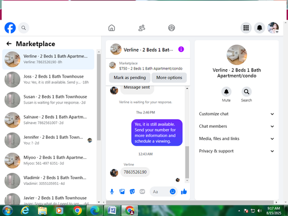Open Chrome with profile on taskbar

pos(130,211)
